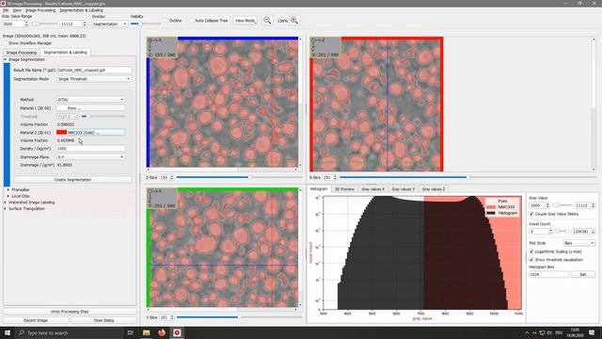Click the X-Slice number spinbox
The image size is (602, 339).
[329, 177]
